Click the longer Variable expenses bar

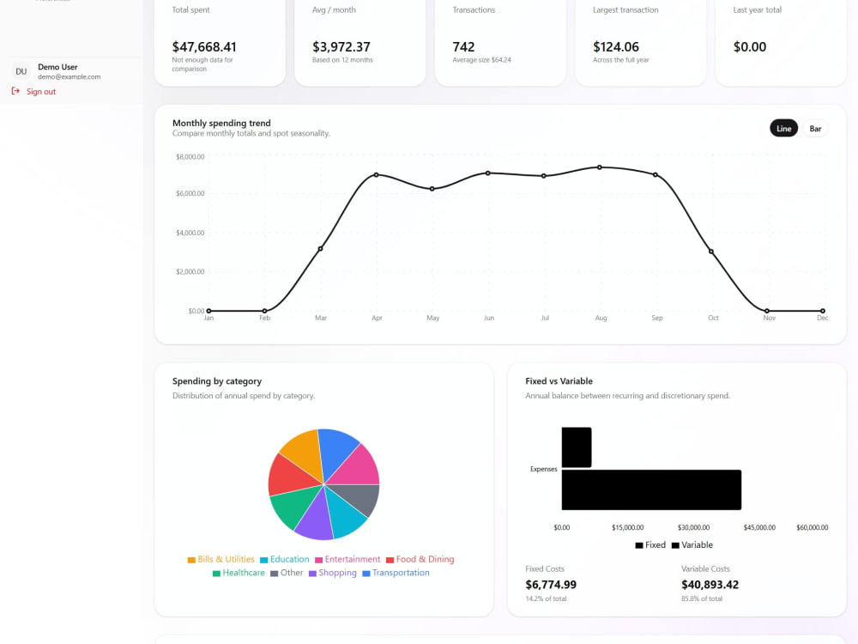pyautogui.click(x=651, y=489)
